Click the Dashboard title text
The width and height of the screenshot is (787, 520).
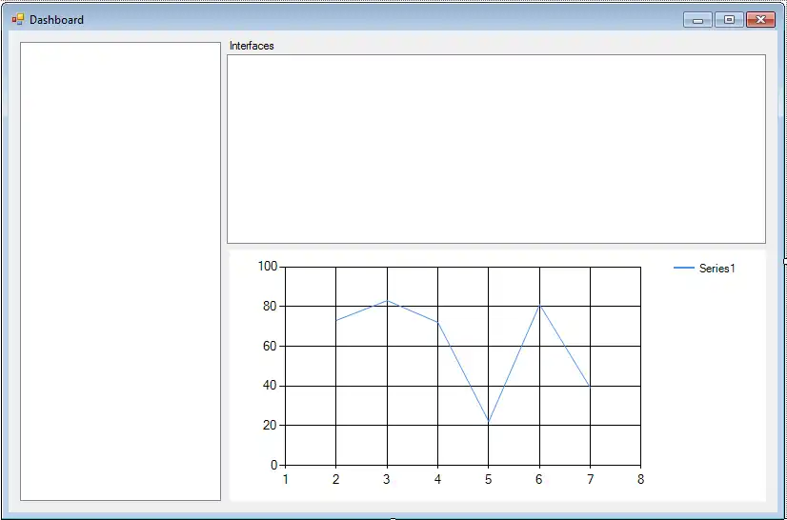(57, 20)
